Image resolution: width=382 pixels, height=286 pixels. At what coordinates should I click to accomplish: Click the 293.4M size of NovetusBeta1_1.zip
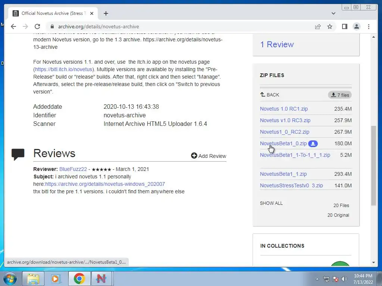click(343, 174)
